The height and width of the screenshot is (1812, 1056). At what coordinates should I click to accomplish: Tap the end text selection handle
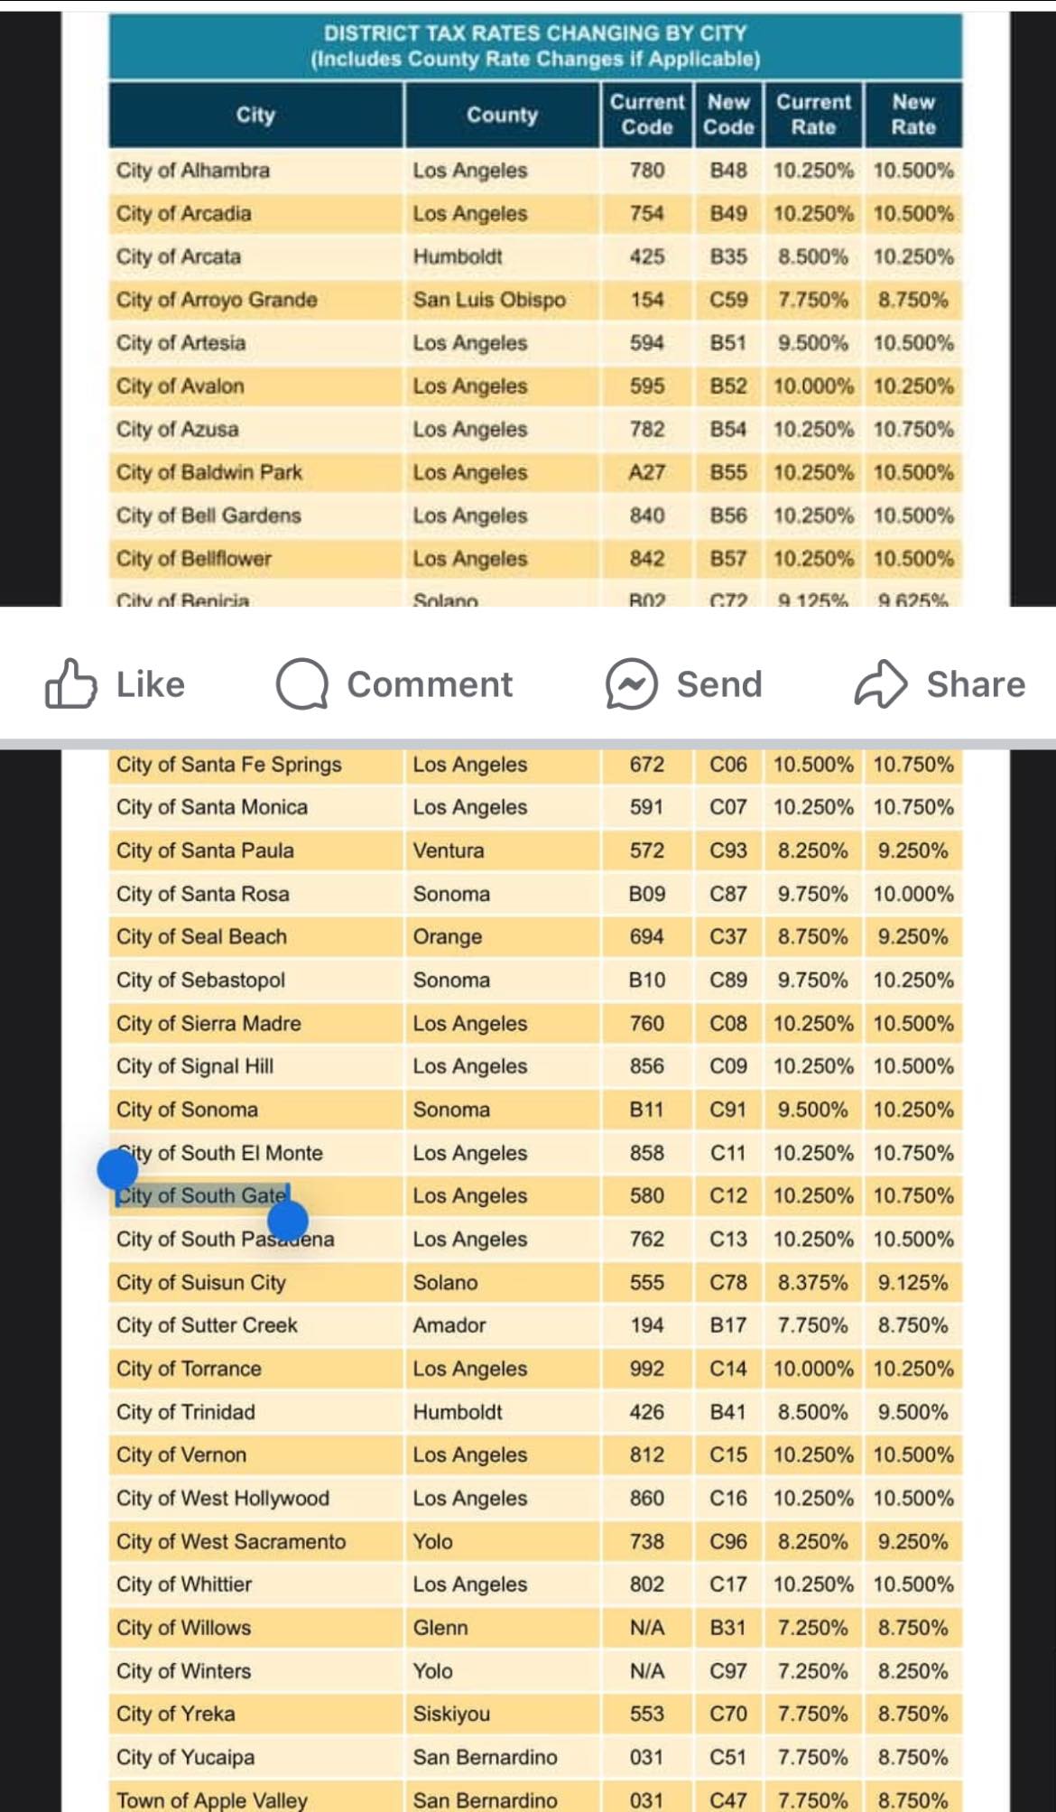tap(288, 1220)
